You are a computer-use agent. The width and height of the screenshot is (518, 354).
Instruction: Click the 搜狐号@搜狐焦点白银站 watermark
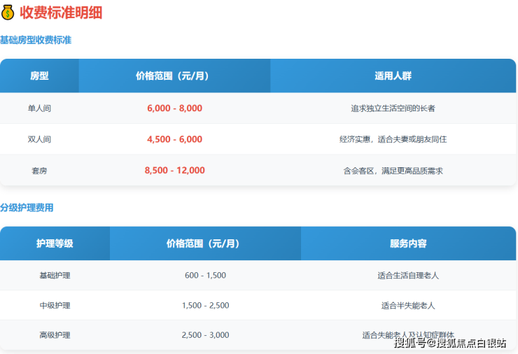click(450, 343)
